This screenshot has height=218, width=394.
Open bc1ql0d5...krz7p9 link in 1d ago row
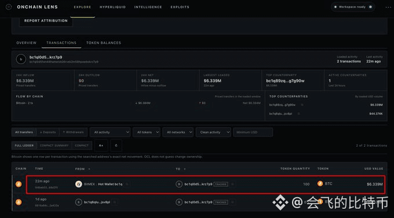(x=198, y=202)
